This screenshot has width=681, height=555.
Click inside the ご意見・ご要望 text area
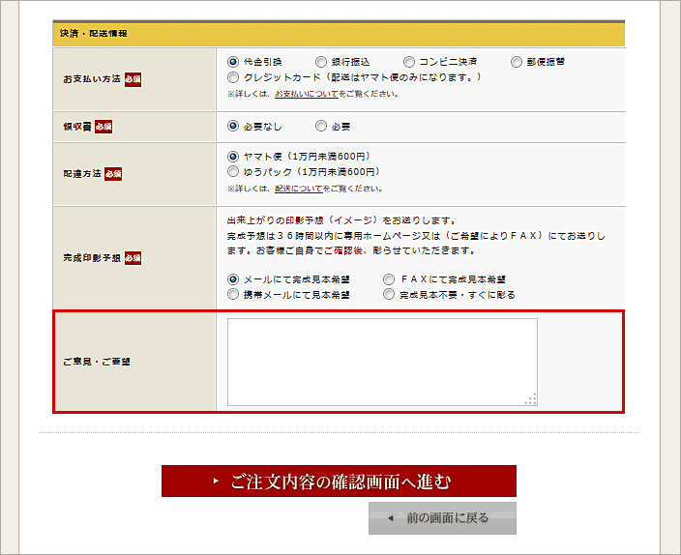(381, 361)
